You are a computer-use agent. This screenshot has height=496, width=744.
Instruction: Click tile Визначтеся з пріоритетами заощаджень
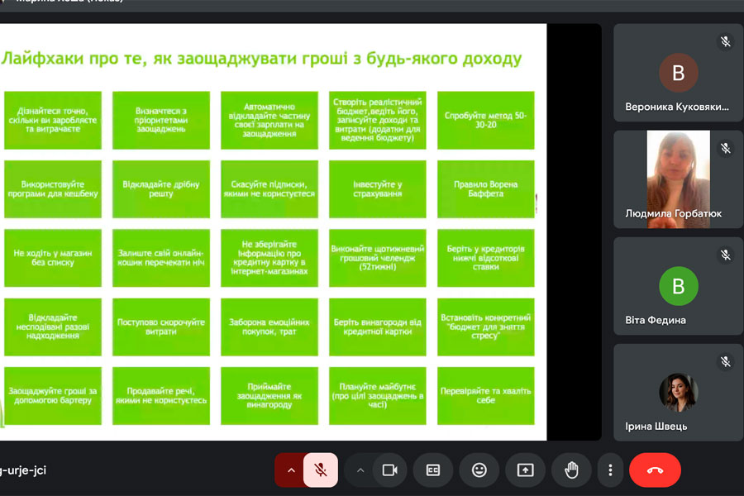pyautogui.click(x=161, y=120)
